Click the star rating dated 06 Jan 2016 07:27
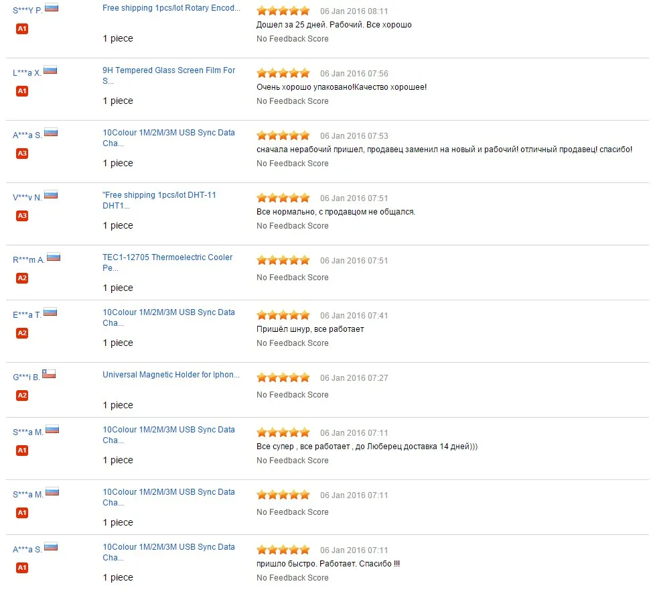The width and height of the screenshot is (657, 594). coord(283,377)
